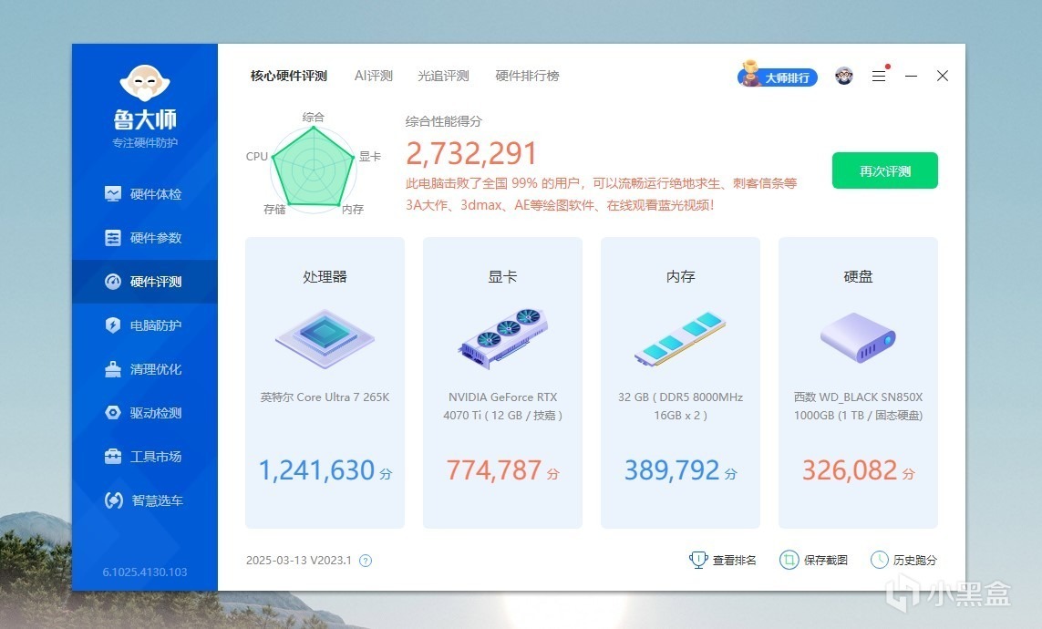The height and width of the screenshot is (629, 1042).
Task: Open 工具市场 in the sidebar
Action: [144, 457]
